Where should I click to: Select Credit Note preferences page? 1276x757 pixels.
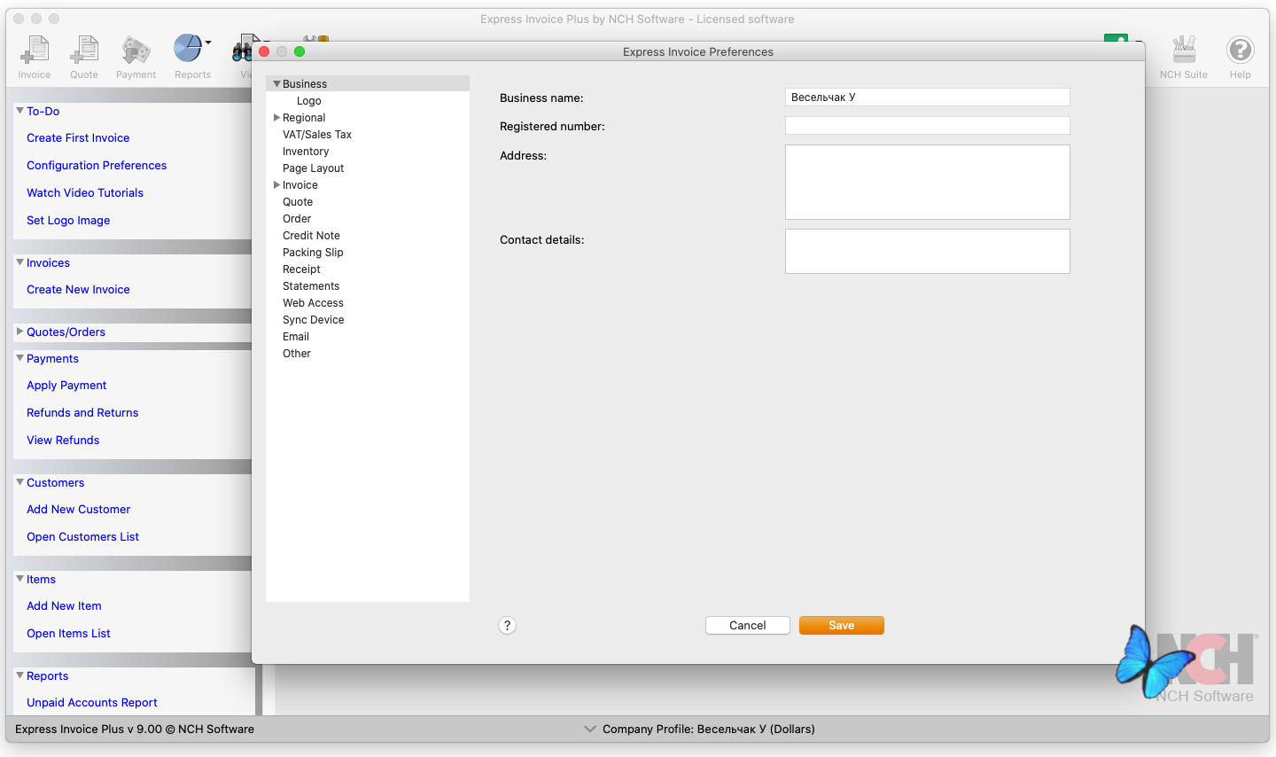[311, 236]
